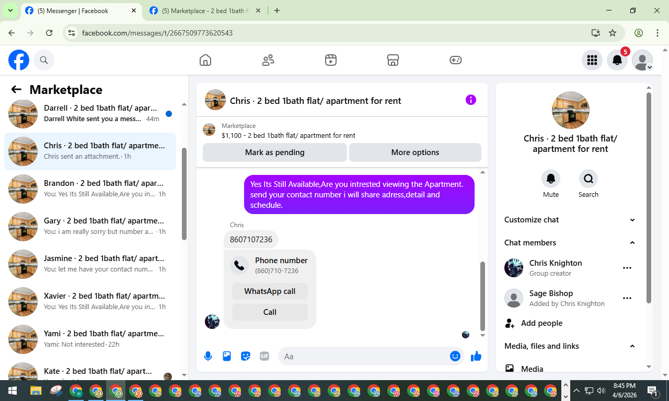
Task: Click the listing thumbnail in chat header
Action: 215,100
